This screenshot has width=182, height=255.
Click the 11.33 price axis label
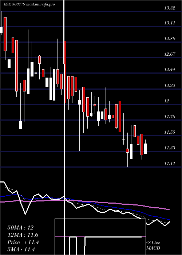(x=170, y=148)
